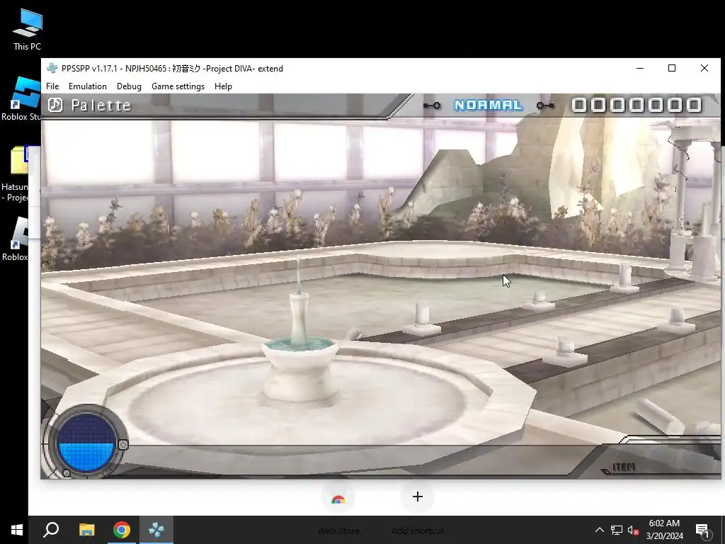Show hidden system tray icons

coord(599,530)
